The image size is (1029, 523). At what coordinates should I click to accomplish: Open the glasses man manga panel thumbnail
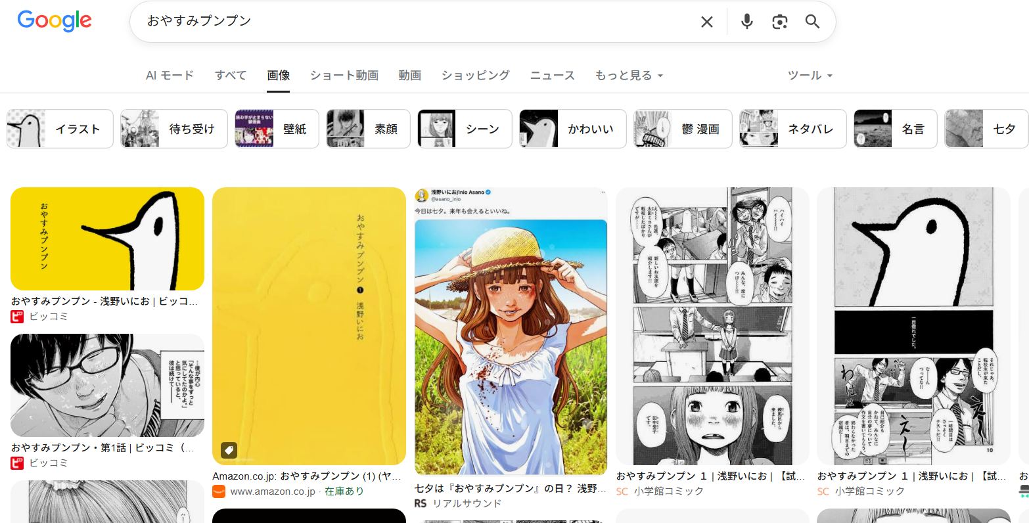click(107, 386)
